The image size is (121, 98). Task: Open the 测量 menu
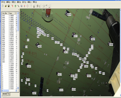(x=29, y=2)
